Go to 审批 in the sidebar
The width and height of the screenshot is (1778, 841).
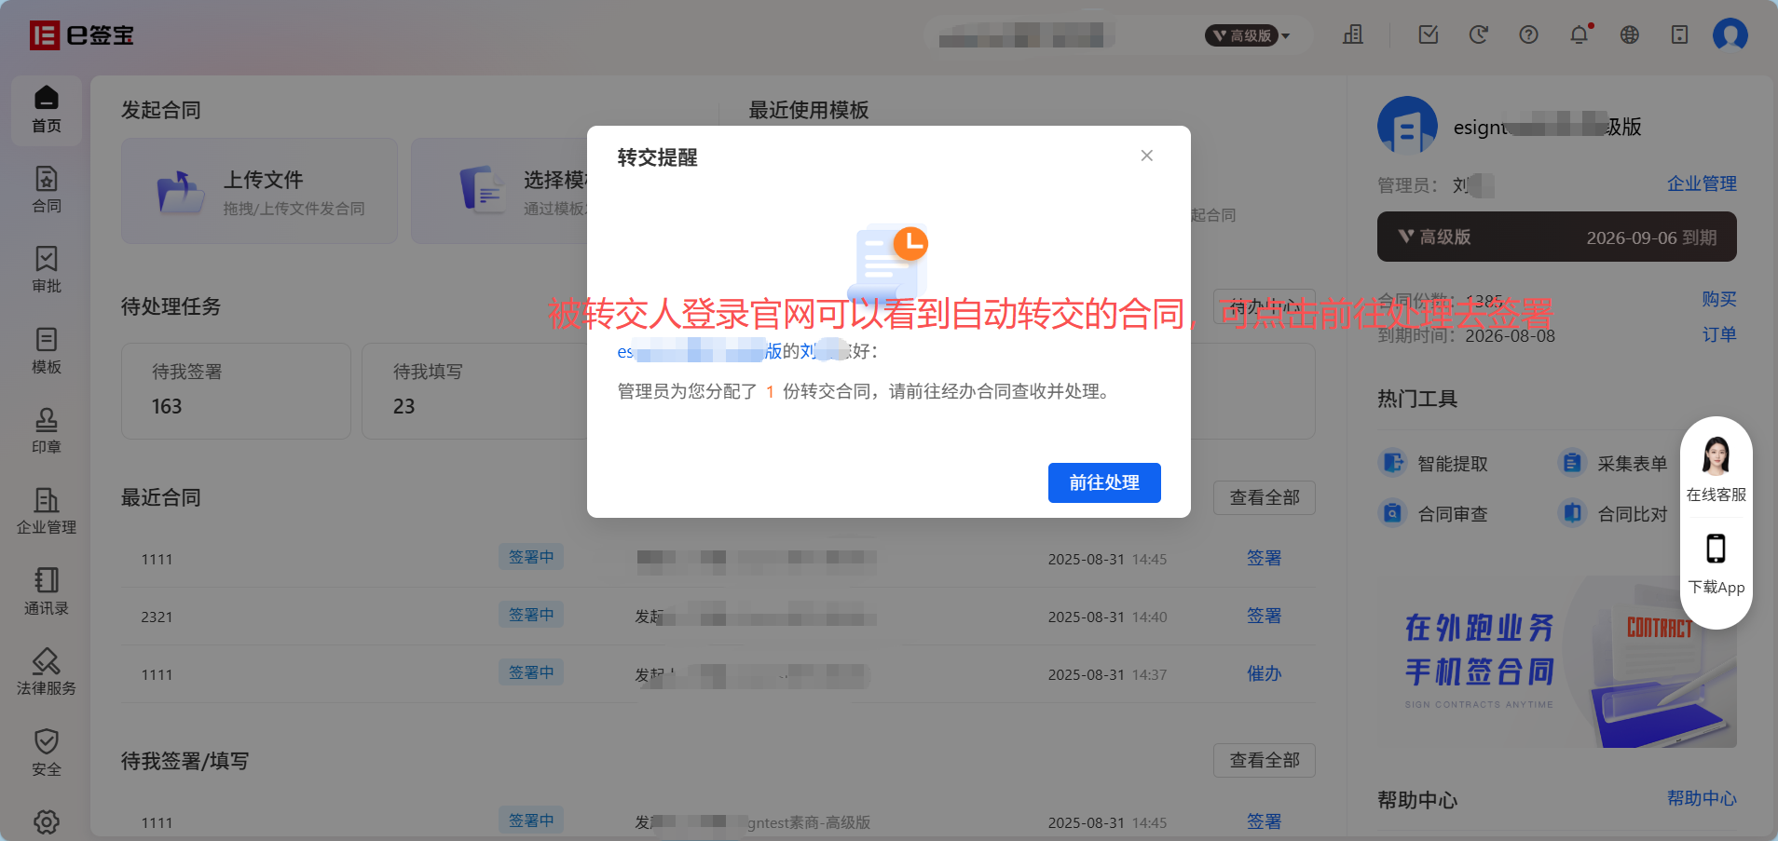point(47,269)
